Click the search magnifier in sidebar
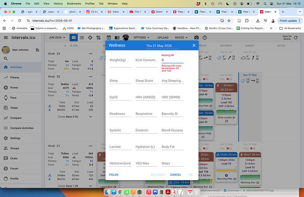Image resolution: width=304 pixels, height=197 pixels. [6, 58]
